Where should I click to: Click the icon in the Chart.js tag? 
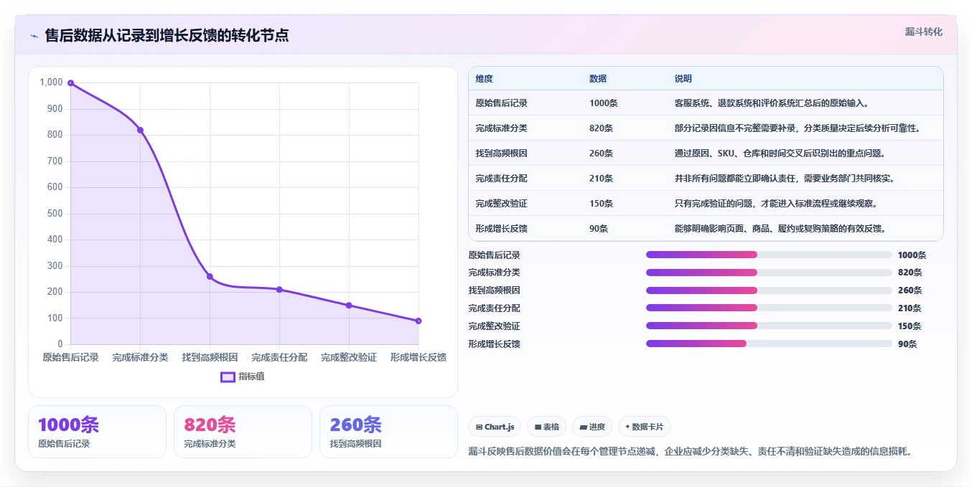(479, 427)
